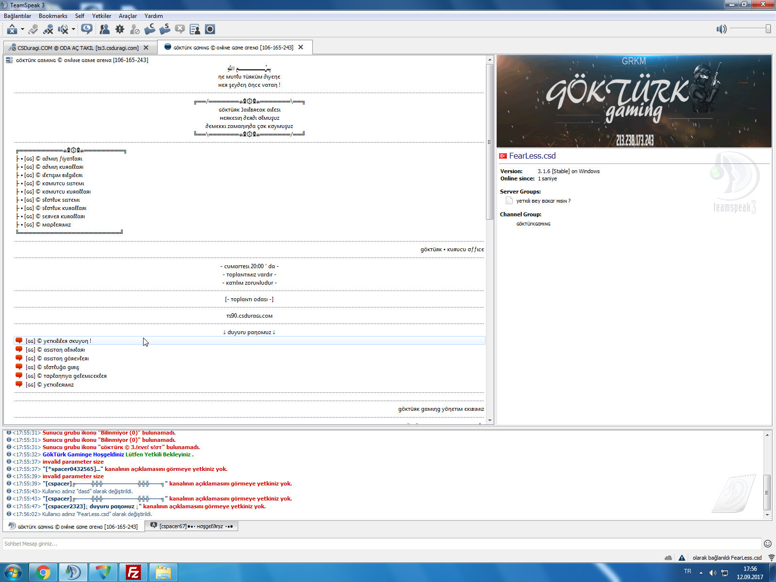Select göktürk • kurucu office channel
776x582 pixels.
click(452, 249)
